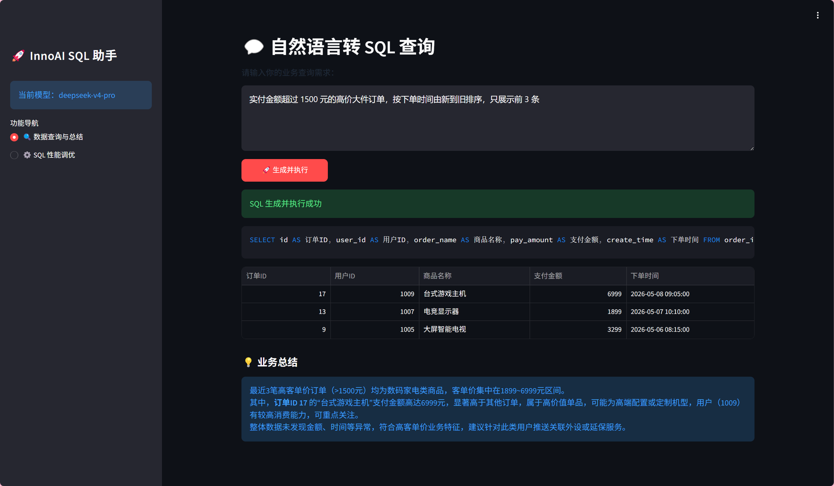The height and width of the screenshot is (486, 834).
Task: Select the SQL 性能调优 radio button
Action: [x=14, y=155]
